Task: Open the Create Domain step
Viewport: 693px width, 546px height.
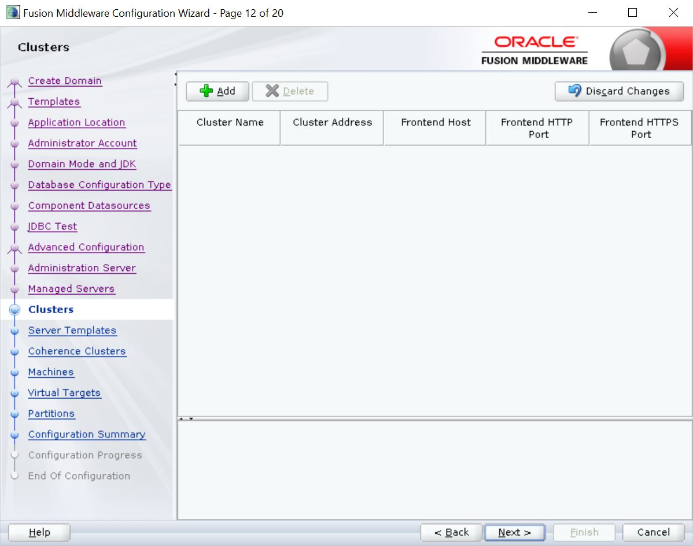Action: (65, 81)
